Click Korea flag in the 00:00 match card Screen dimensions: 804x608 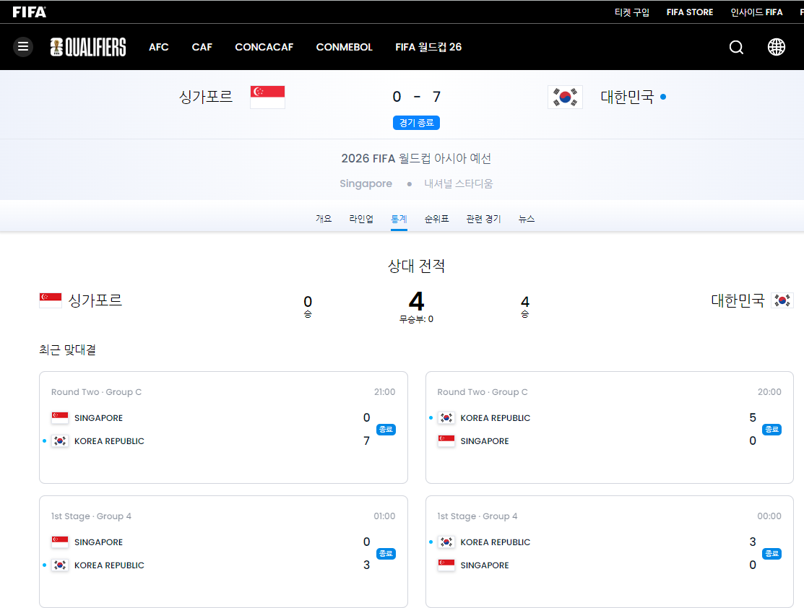pos(446,542)
